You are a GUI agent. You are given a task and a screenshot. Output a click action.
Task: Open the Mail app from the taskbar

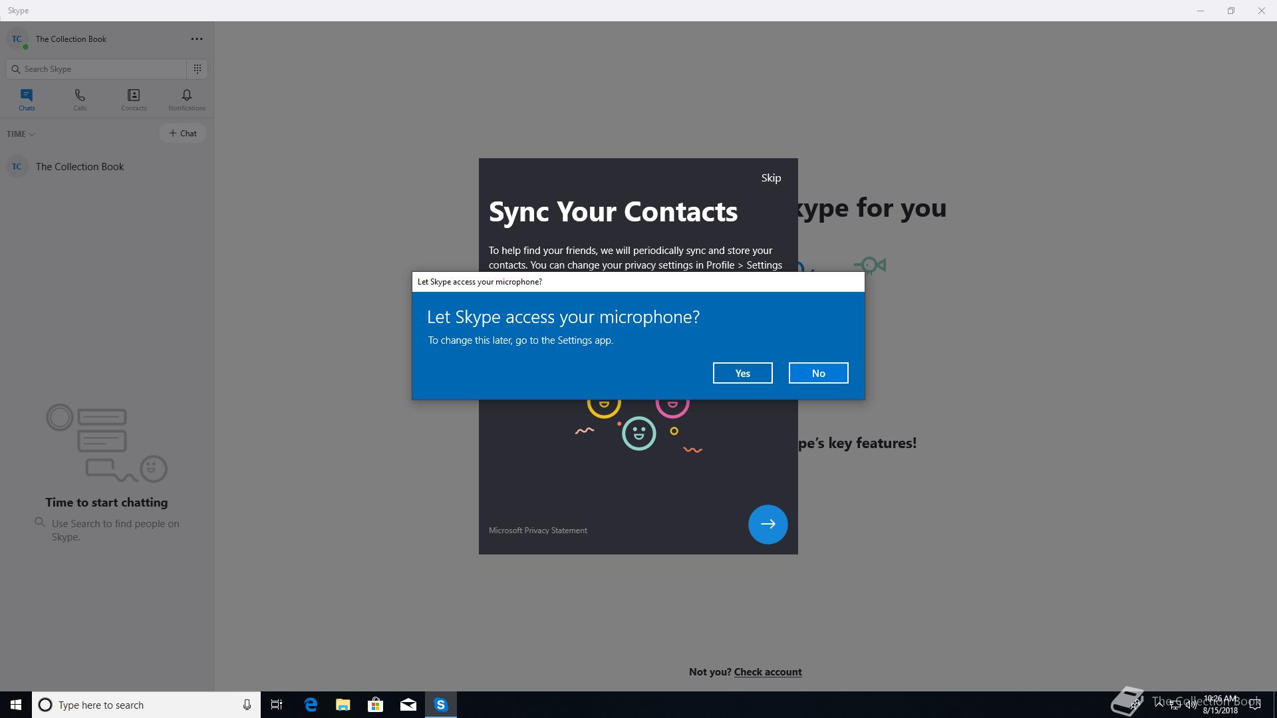[408, 705]
